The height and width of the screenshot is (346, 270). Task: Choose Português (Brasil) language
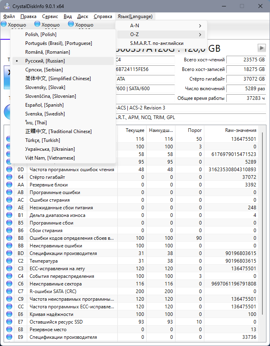click(x=63, y=43)
